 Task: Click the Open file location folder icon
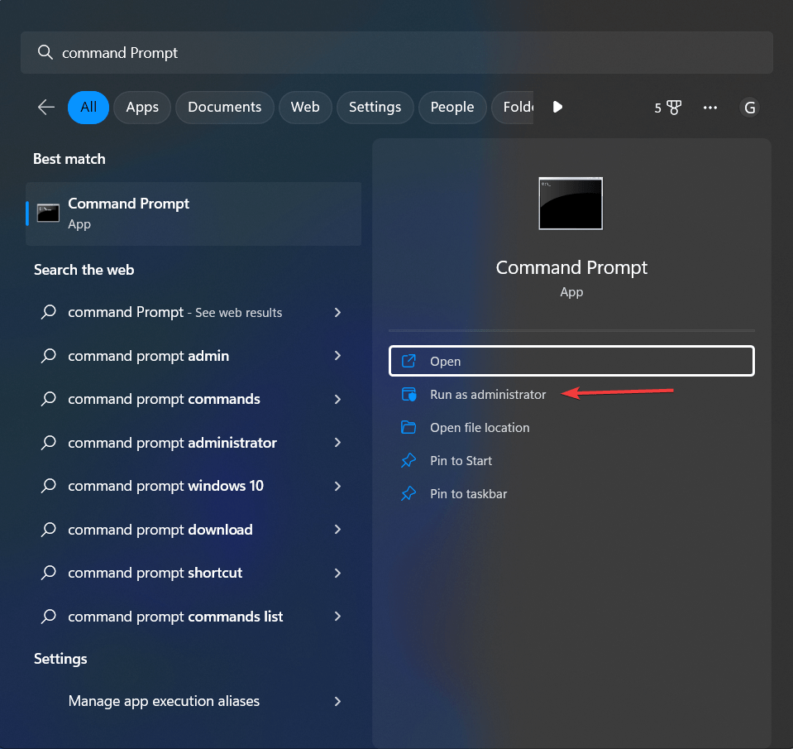[x=408, y=427]
